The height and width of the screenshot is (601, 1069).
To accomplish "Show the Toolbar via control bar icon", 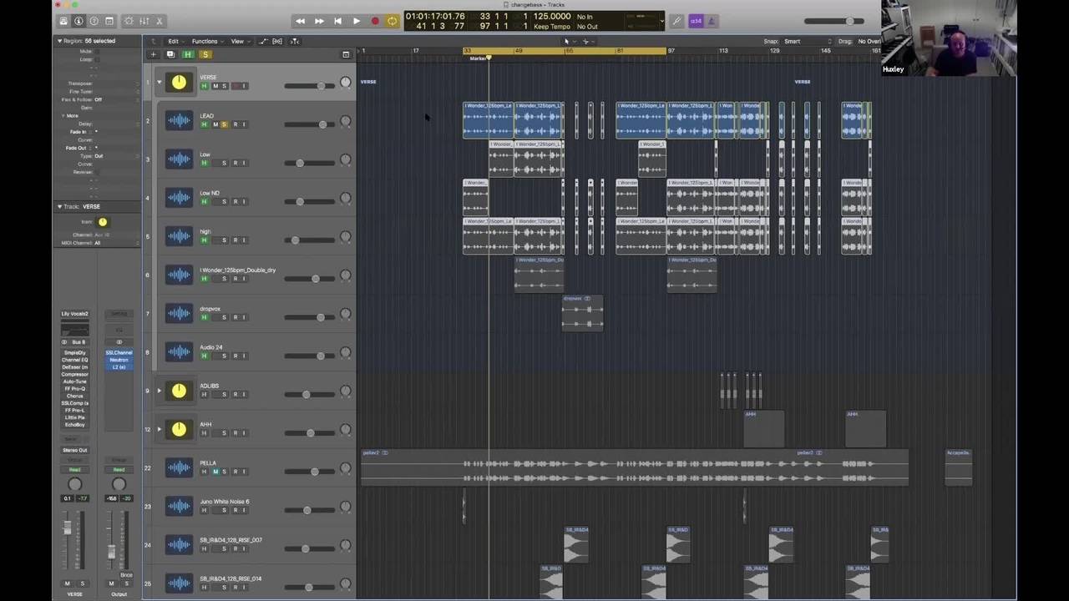I will 109,21.
